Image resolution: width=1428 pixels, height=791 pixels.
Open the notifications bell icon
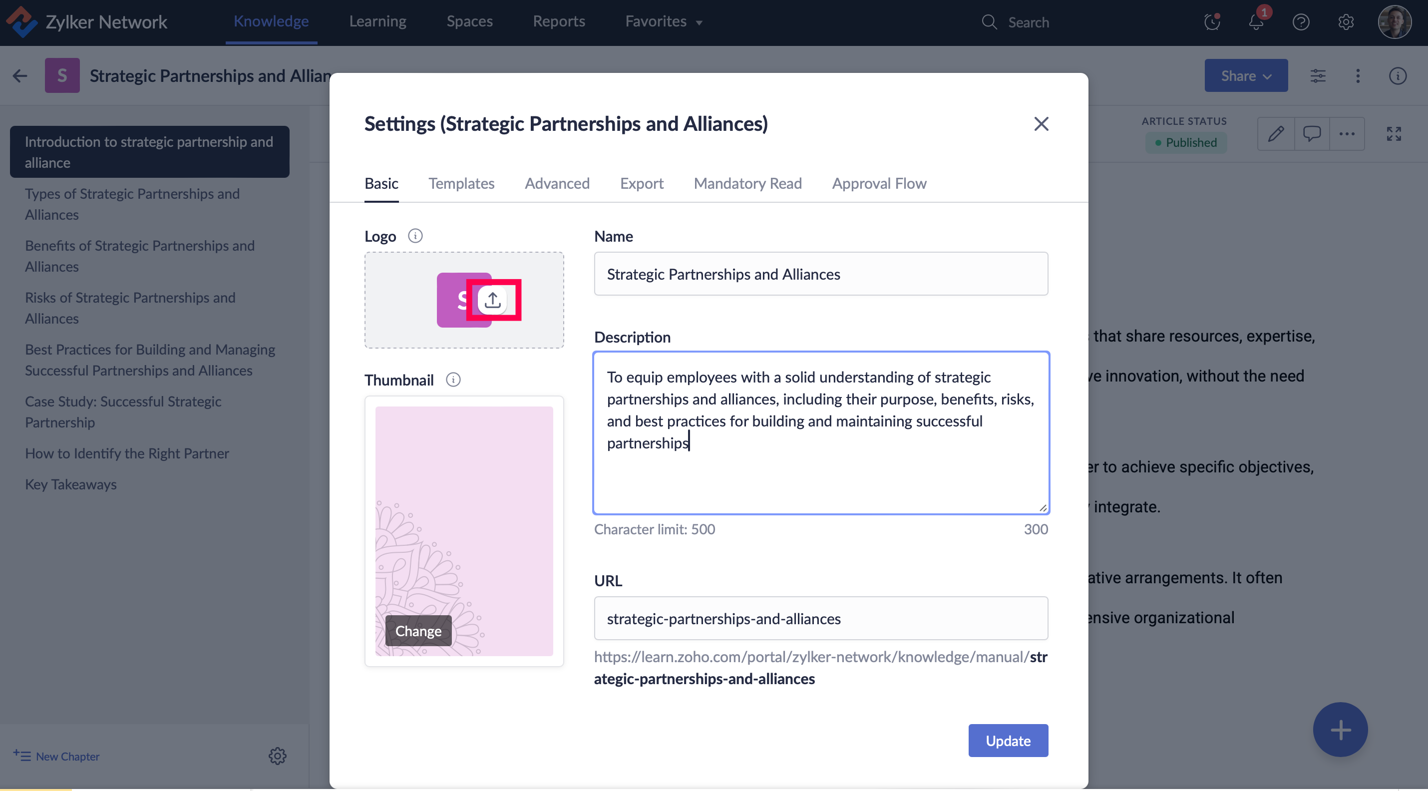pyautogui.click(x=1256, y=22)
